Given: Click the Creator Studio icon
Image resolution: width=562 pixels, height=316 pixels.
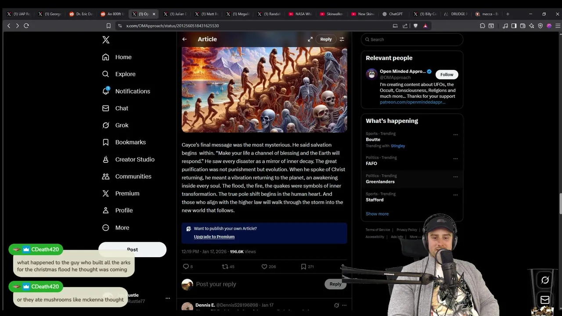Looking at the screenshot, I should click(105, 159).
